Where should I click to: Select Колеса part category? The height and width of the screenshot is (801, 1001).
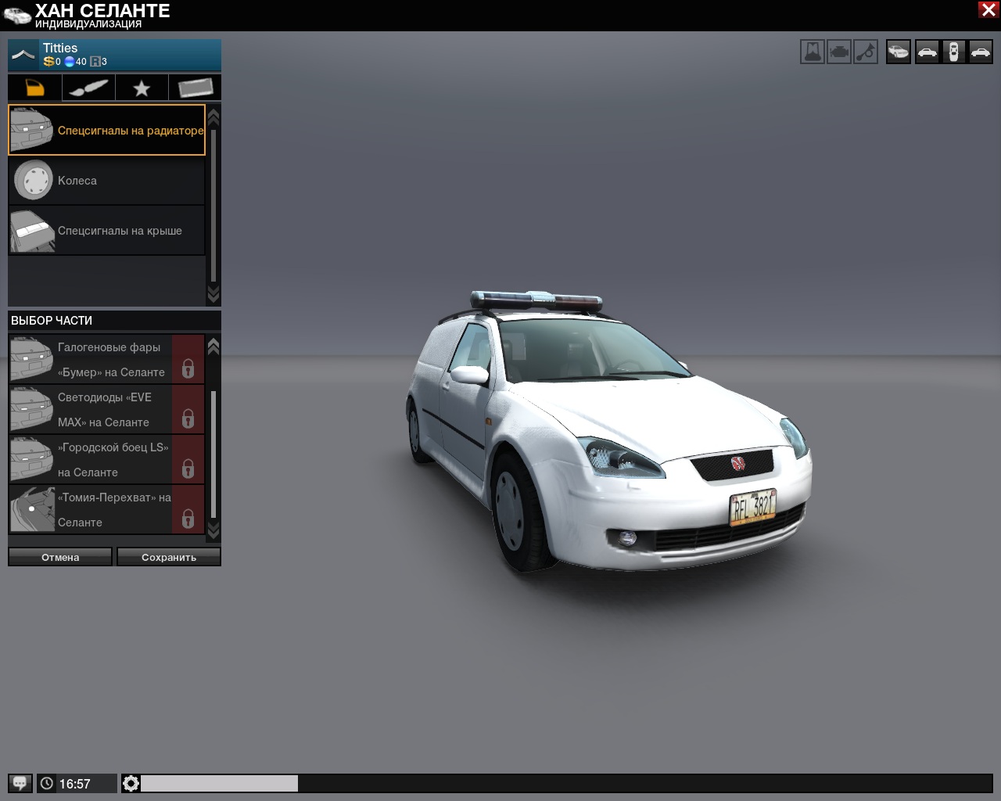(107, 180)
